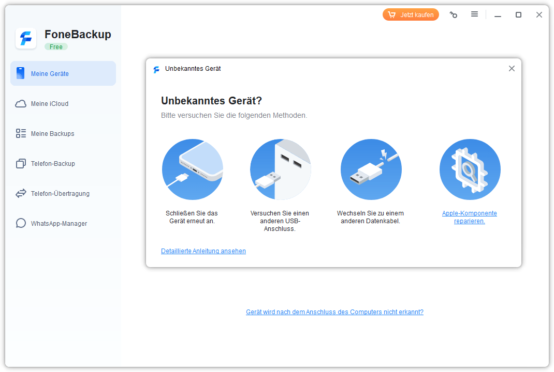The height and width of the screenshot is (372, 554).
Task: Click 'Versuchen Sie einen anderen USB-Anschluss.' text
Action: click(x=280, y=221)
